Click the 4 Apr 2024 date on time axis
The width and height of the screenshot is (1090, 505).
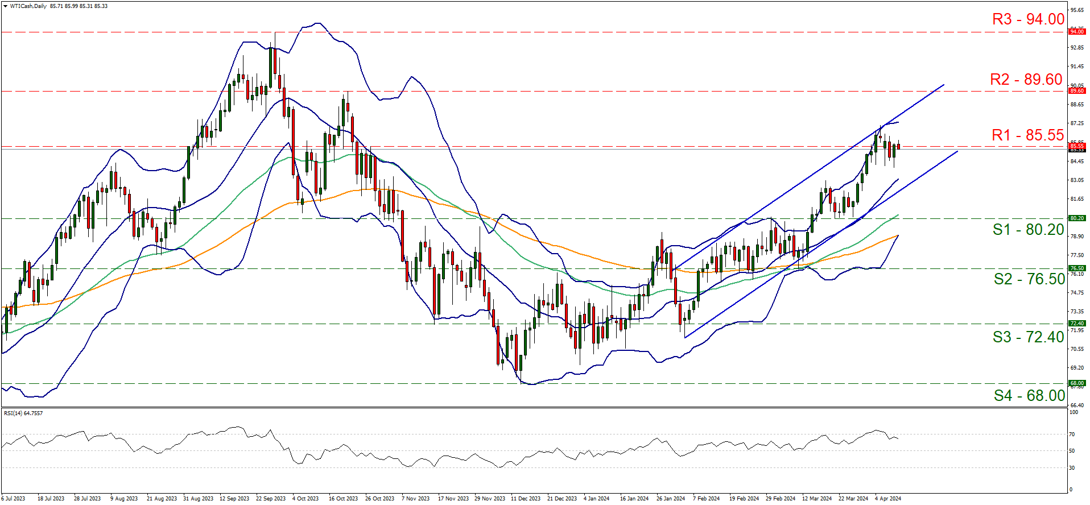coord(887,499)
